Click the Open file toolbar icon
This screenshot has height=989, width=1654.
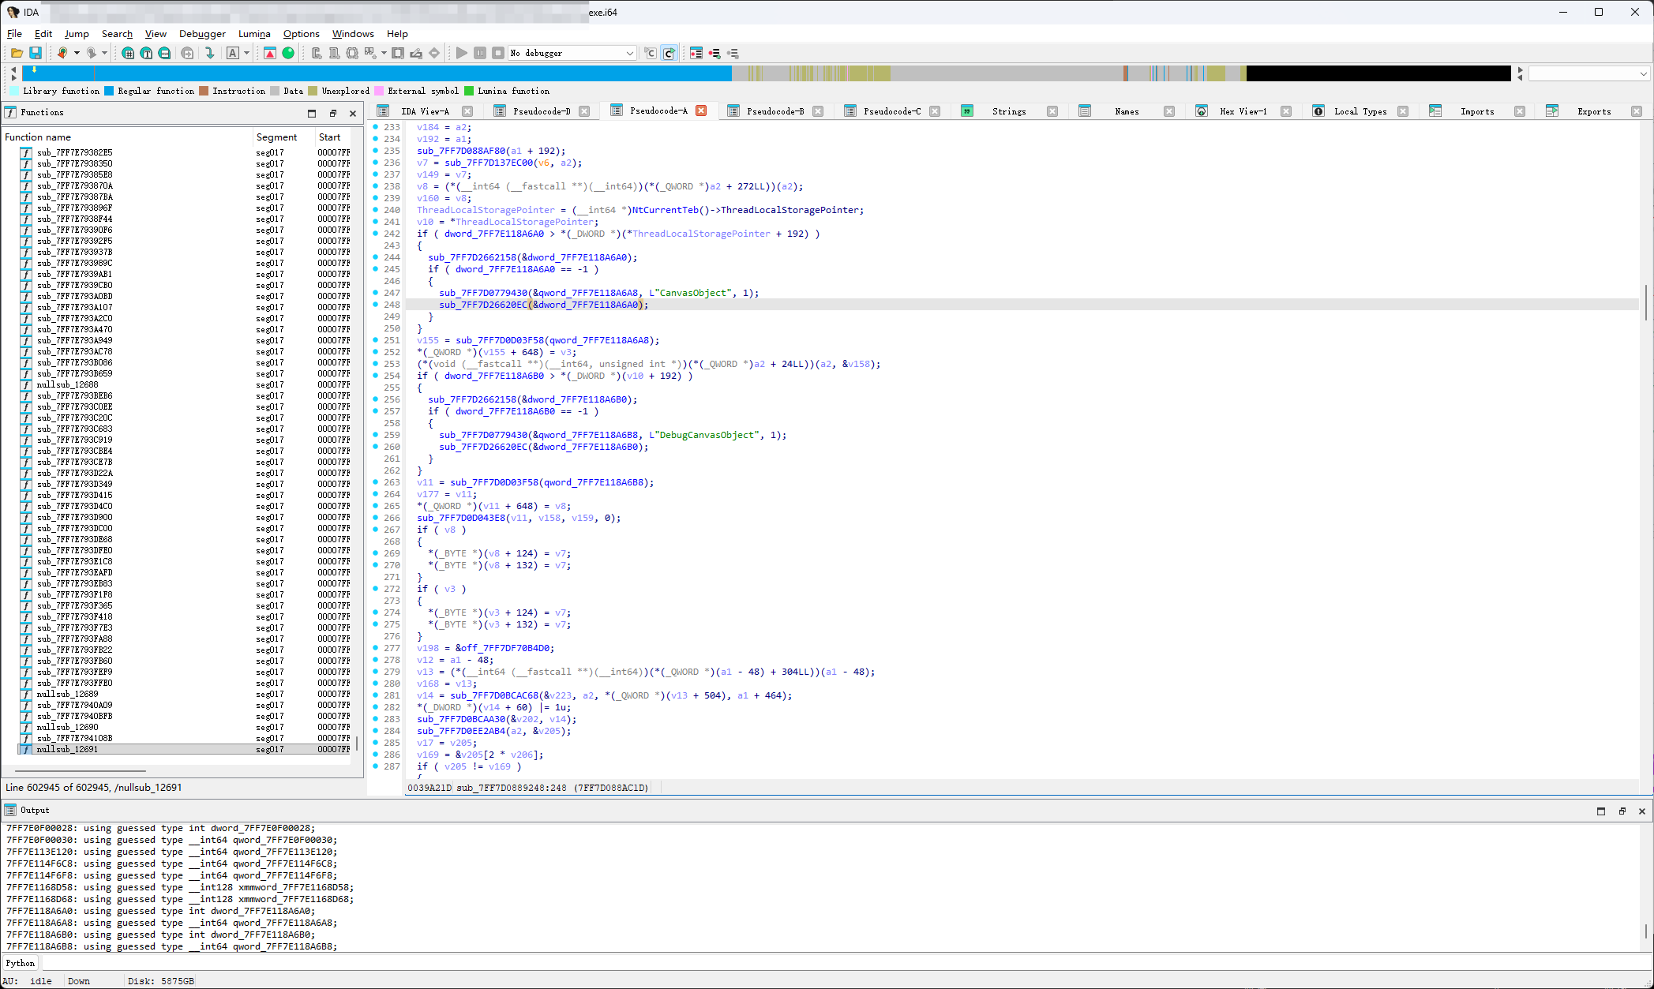click(x=17, y=53)
